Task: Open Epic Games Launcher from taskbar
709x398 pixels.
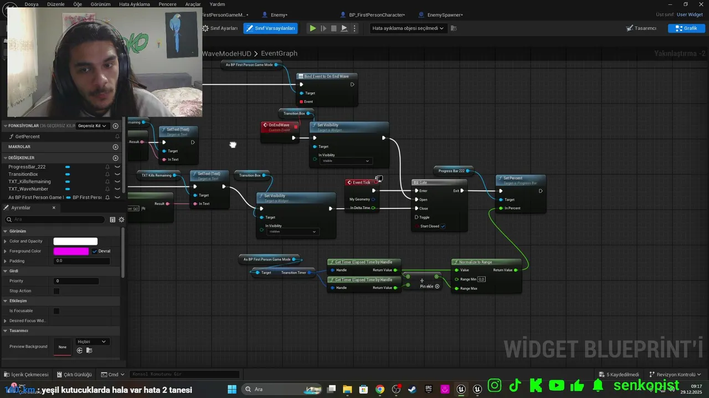Action: pos(429,389)
